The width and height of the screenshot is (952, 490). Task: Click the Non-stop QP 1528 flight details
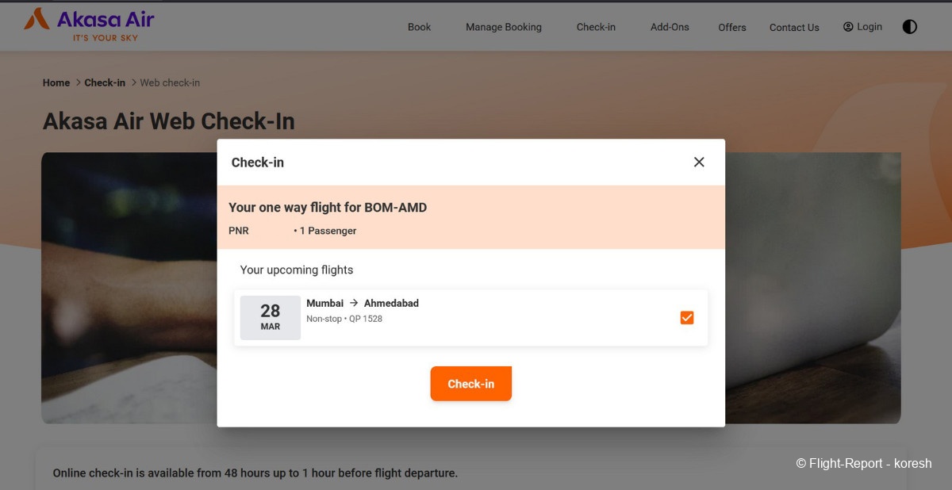344,319
